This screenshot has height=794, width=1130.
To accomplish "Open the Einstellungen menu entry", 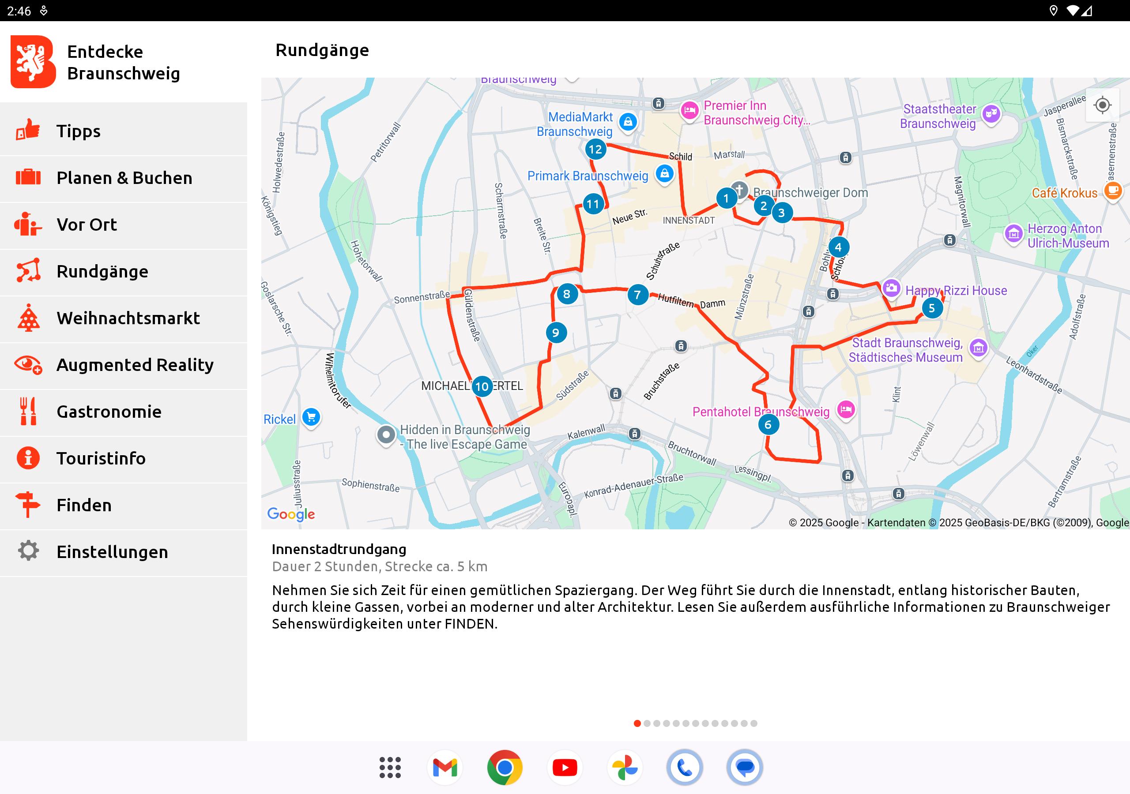I will (124, 551).
